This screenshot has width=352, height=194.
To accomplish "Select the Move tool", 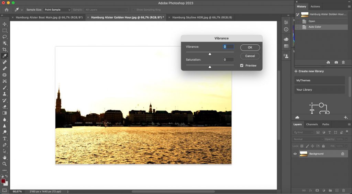I will click(x=4, y=24).
